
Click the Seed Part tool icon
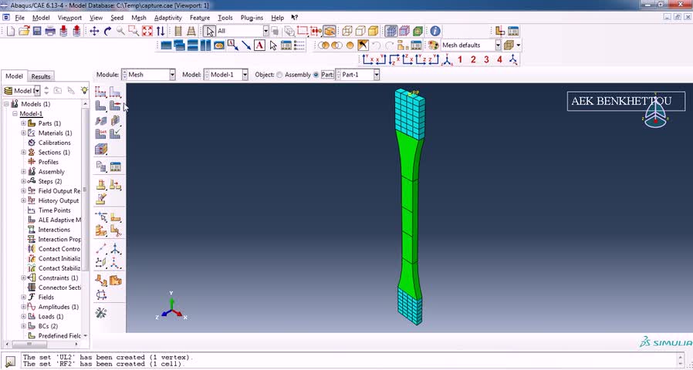(101, 92)
